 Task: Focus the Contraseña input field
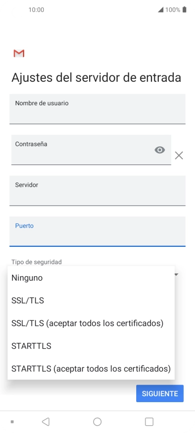pos(91,150)
